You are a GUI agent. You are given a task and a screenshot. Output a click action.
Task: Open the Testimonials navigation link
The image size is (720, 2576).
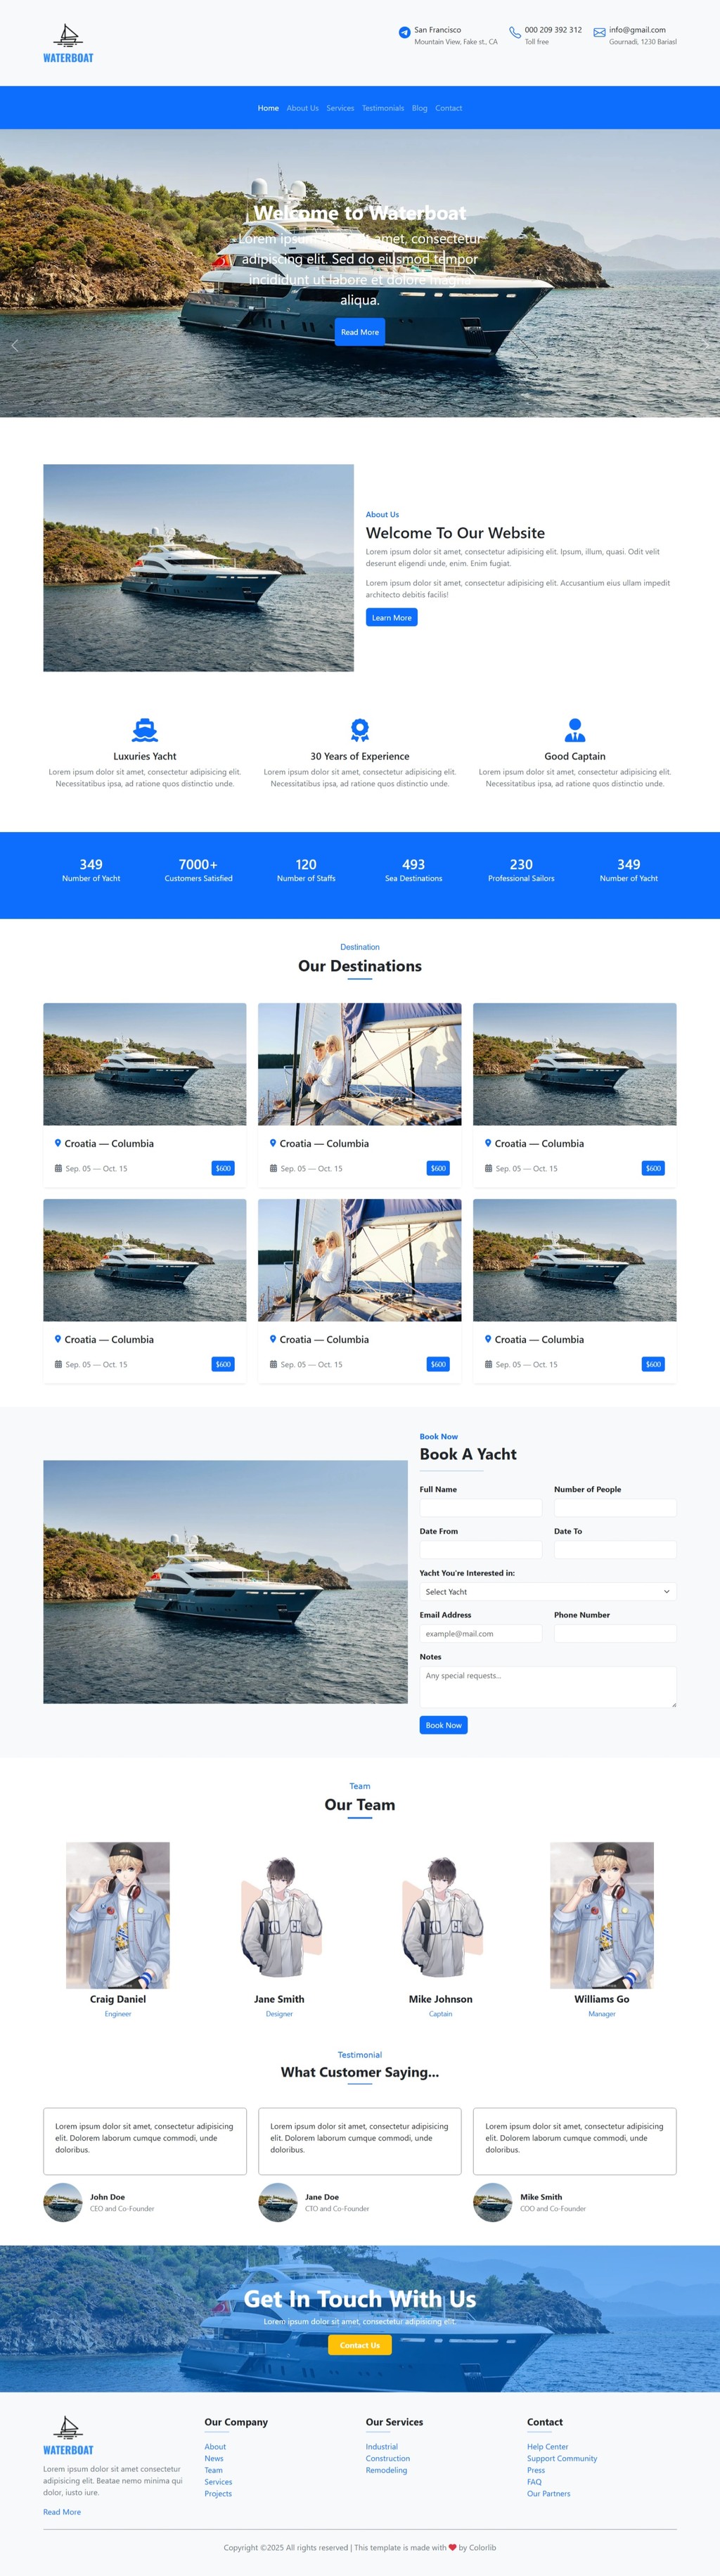click(x=383, y=108)
